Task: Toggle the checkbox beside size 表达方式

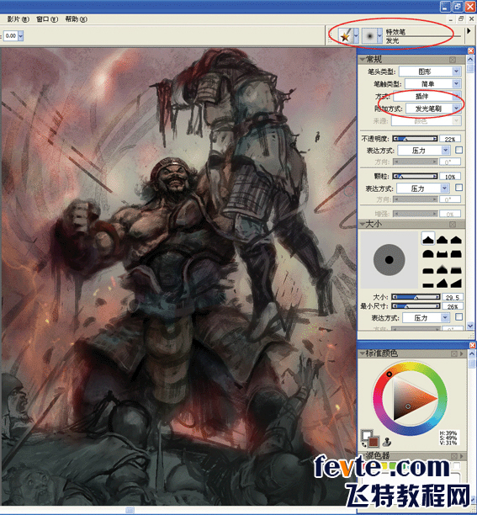Action: (458, 317)
